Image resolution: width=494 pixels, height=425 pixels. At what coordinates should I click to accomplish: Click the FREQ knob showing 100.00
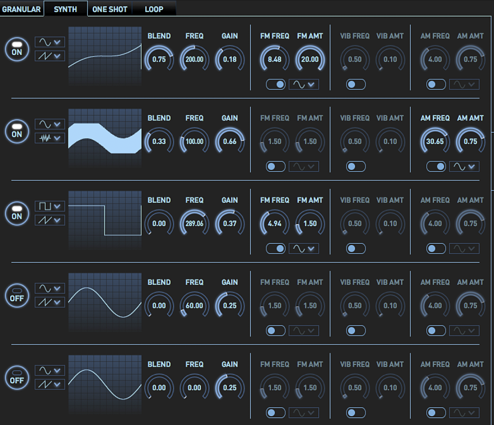[x=194, y=141]
